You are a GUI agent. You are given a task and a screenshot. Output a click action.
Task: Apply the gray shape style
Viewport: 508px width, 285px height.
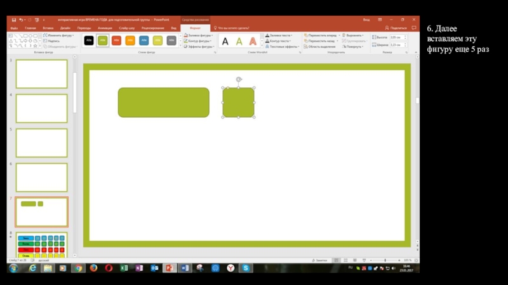click(x=171, y=41)
